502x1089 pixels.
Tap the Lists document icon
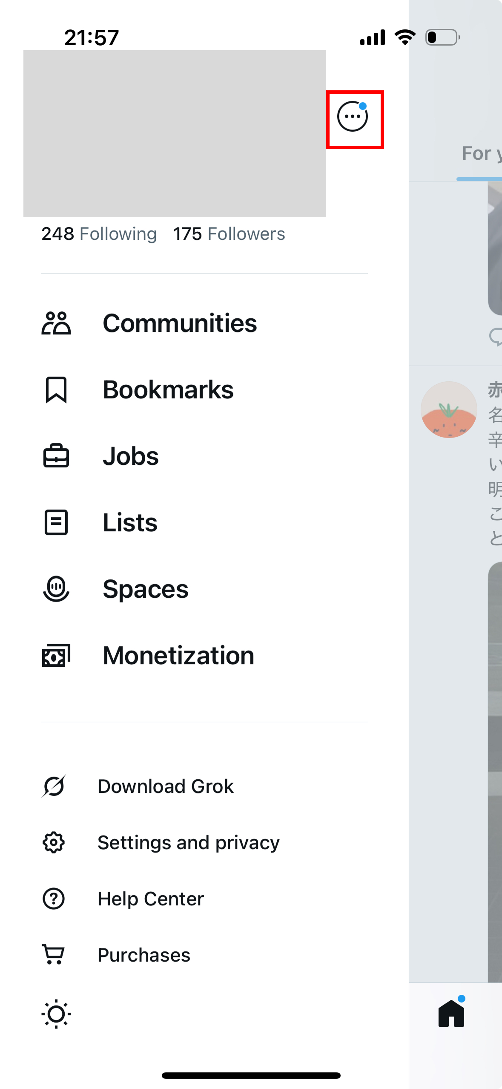(56, 522)
